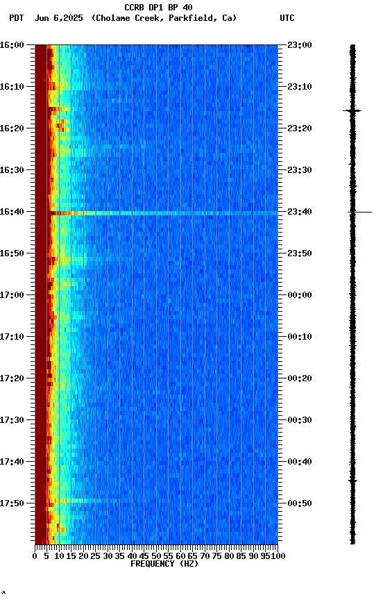Click the '100' frequency tick label

pyautogui.click(x=278, y=556)
